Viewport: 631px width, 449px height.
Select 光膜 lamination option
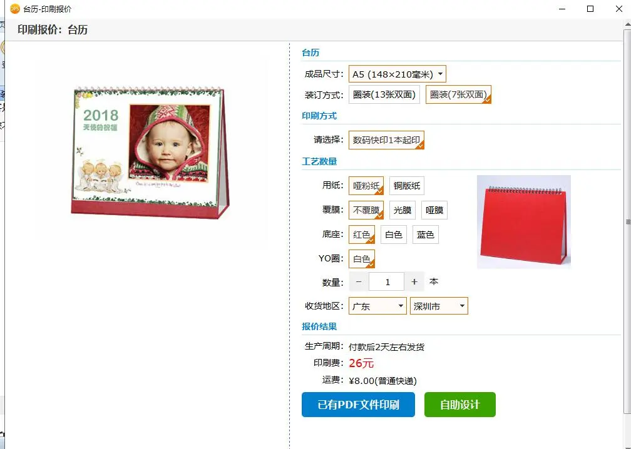tap(403, 210)
